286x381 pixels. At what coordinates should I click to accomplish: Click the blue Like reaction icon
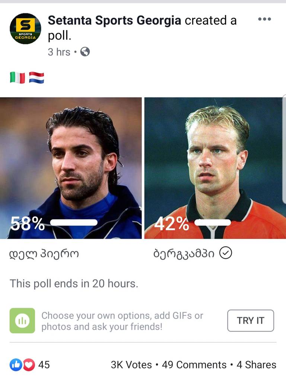coord(16,365)
